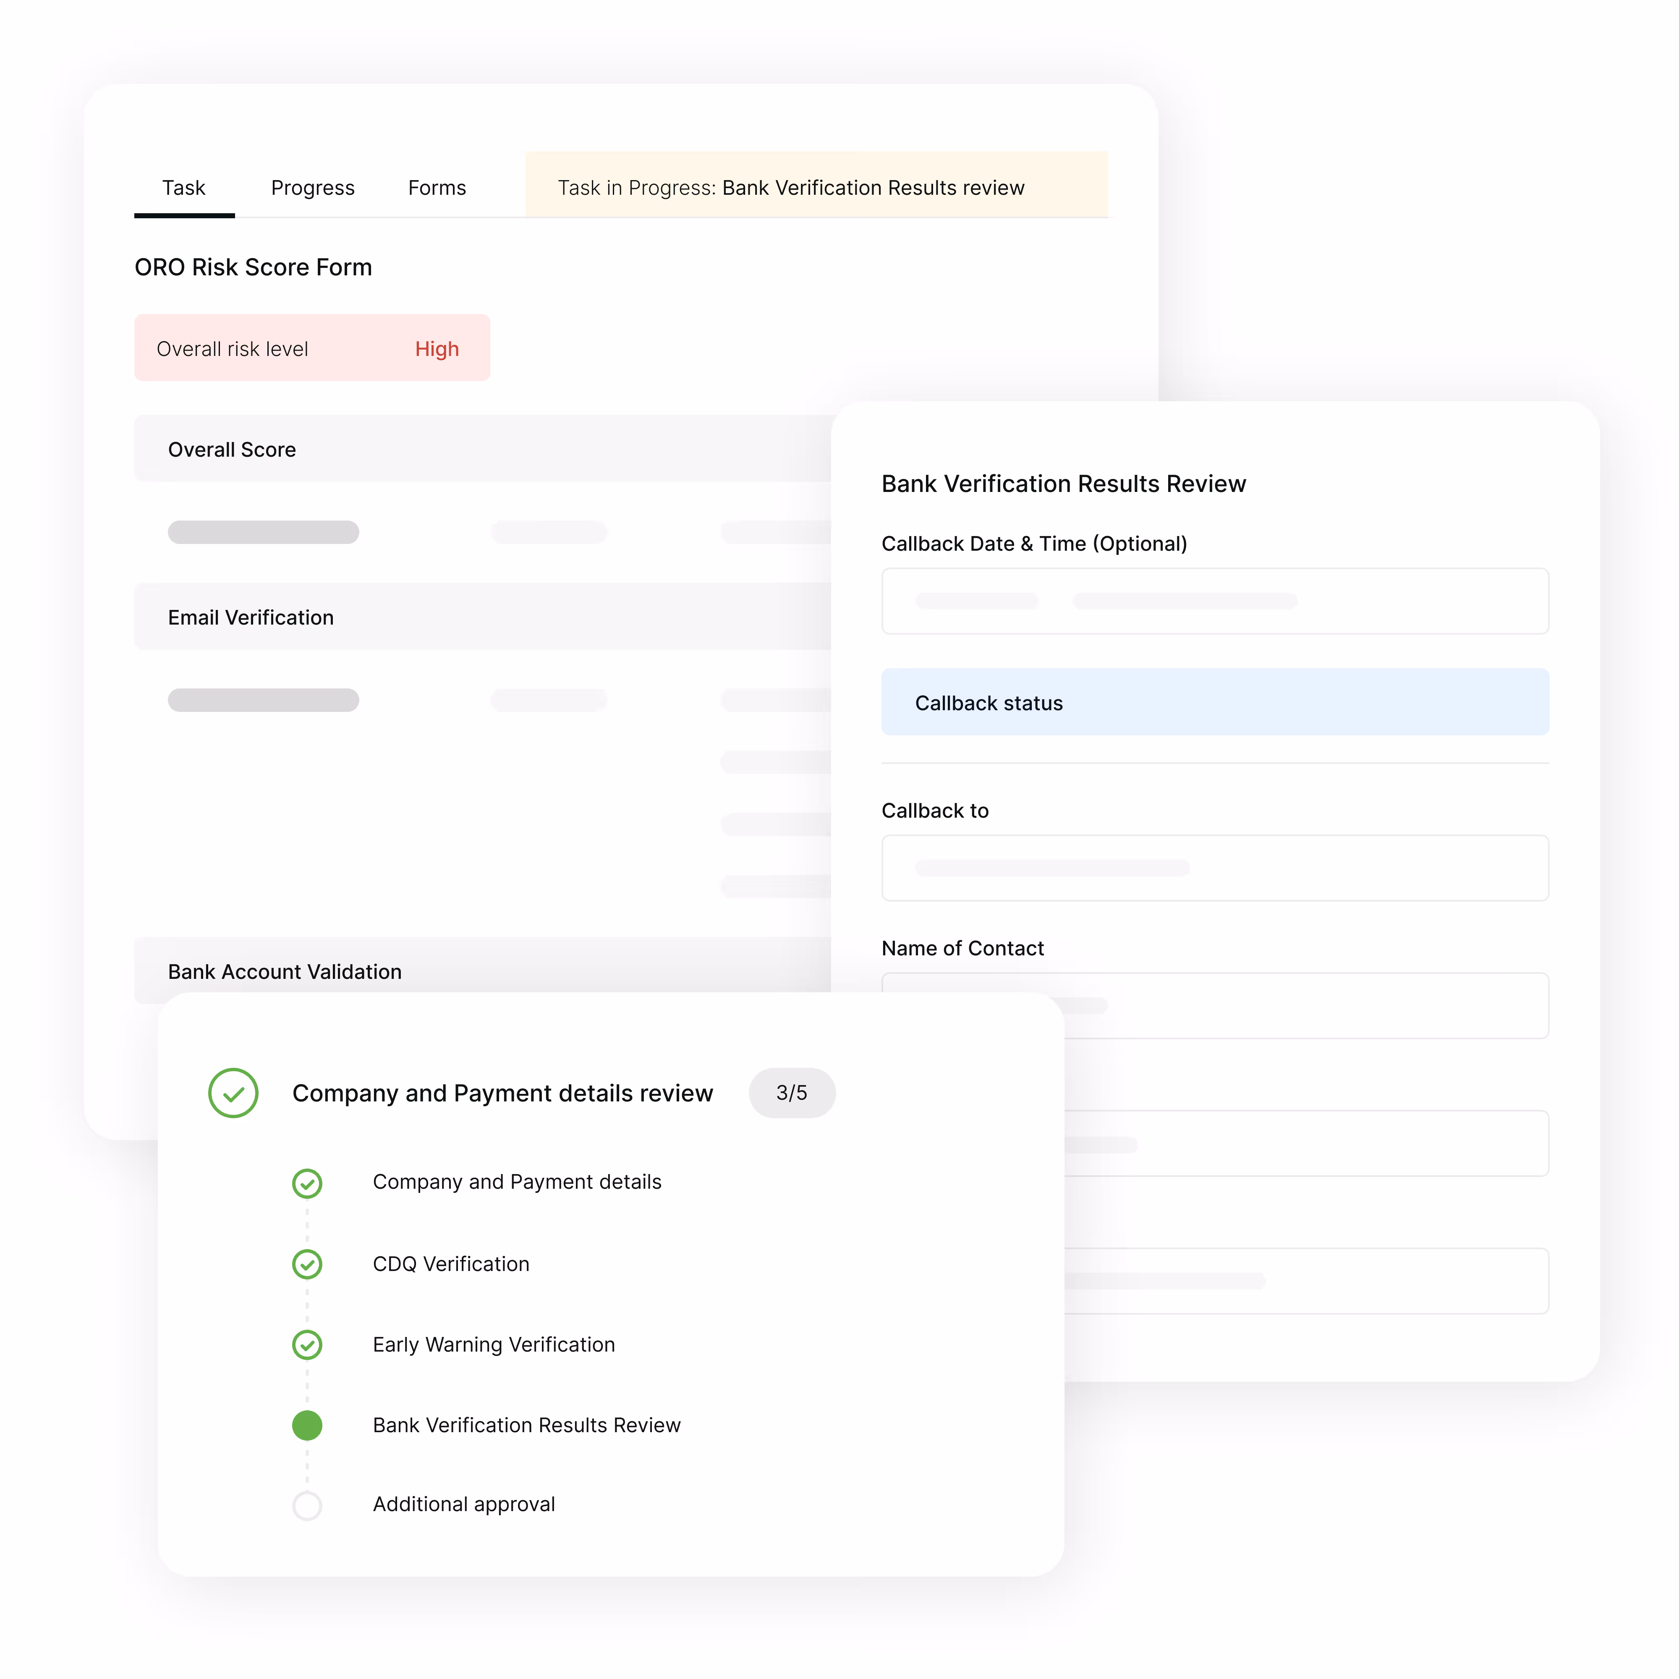Viewport: 1679px width, 1679px height.
Task: Switch to the Progress tab
Action: point(313,188)
